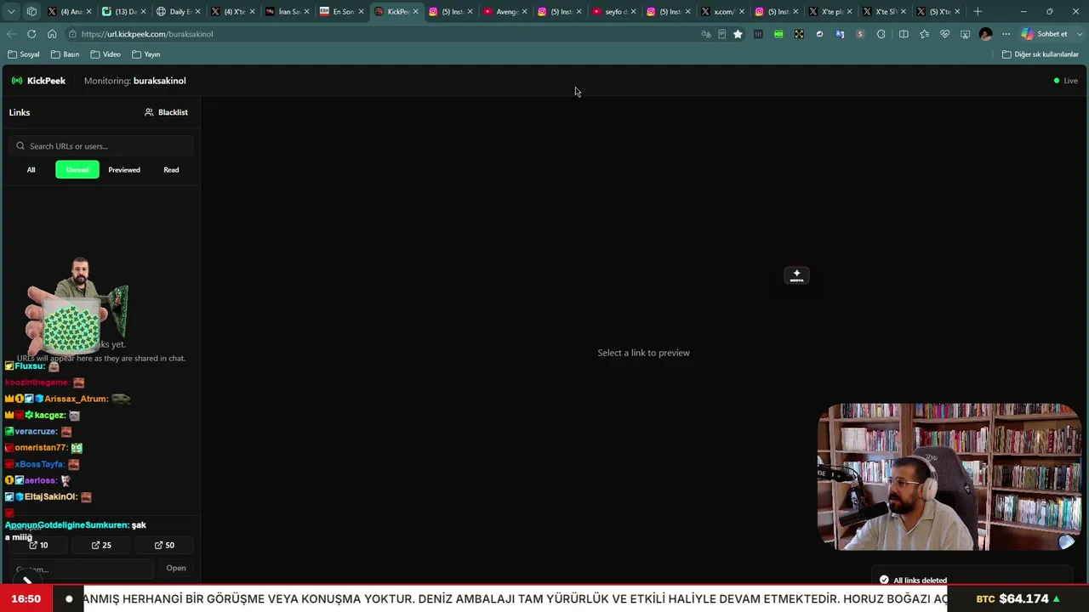The width and height of the screenshot is (1089, 612).
Task: Click the green extension icon
Action: [778, 34]
